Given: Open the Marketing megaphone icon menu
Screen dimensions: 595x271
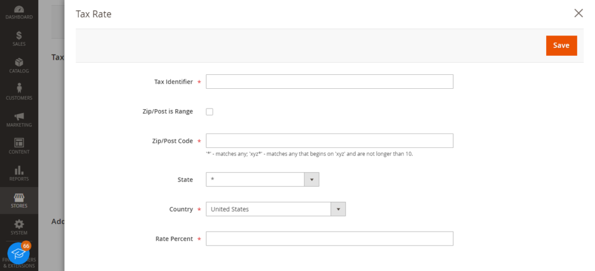Looking at the screenshot, I should 19,120.
